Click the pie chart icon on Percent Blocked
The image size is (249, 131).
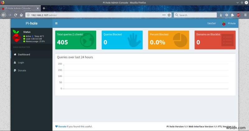pos(180,40)
